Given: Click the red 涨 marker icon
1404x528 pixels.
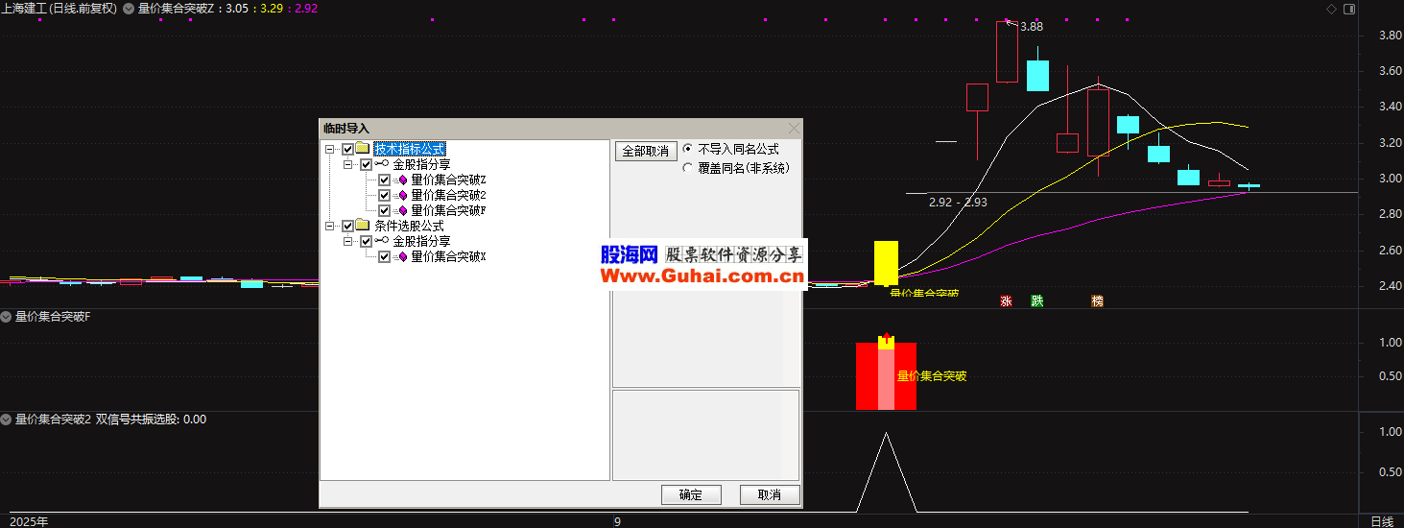Looking at the screenshot, I should (1007, 300).
